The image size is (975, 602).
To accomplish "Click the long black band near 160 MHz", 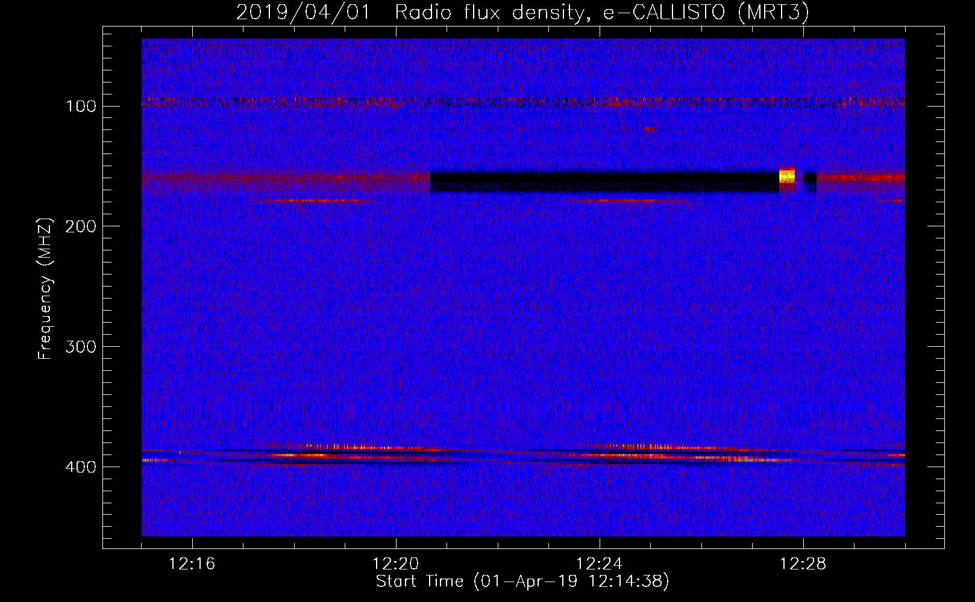I will pos(604,182).
